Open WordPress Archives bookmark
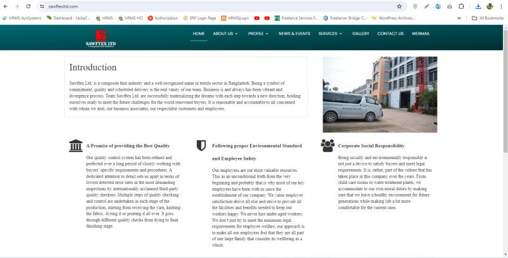 coord(393,18)
